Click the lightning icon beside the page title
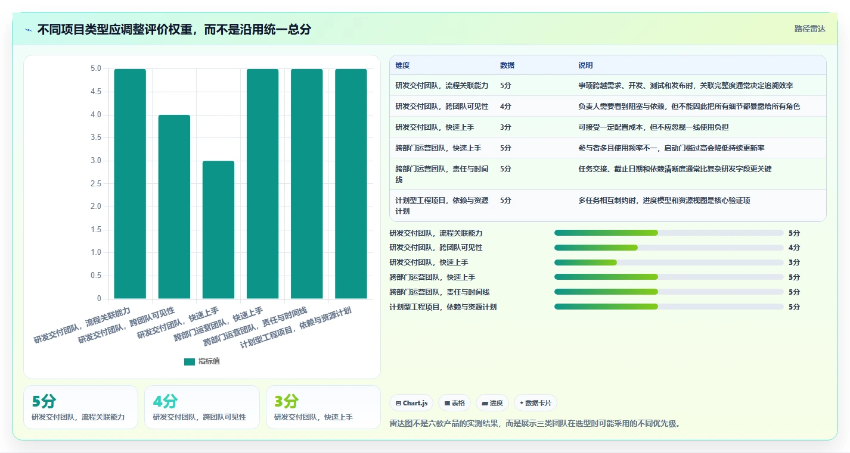The image size is (850, 453). (x=28, y=30)
